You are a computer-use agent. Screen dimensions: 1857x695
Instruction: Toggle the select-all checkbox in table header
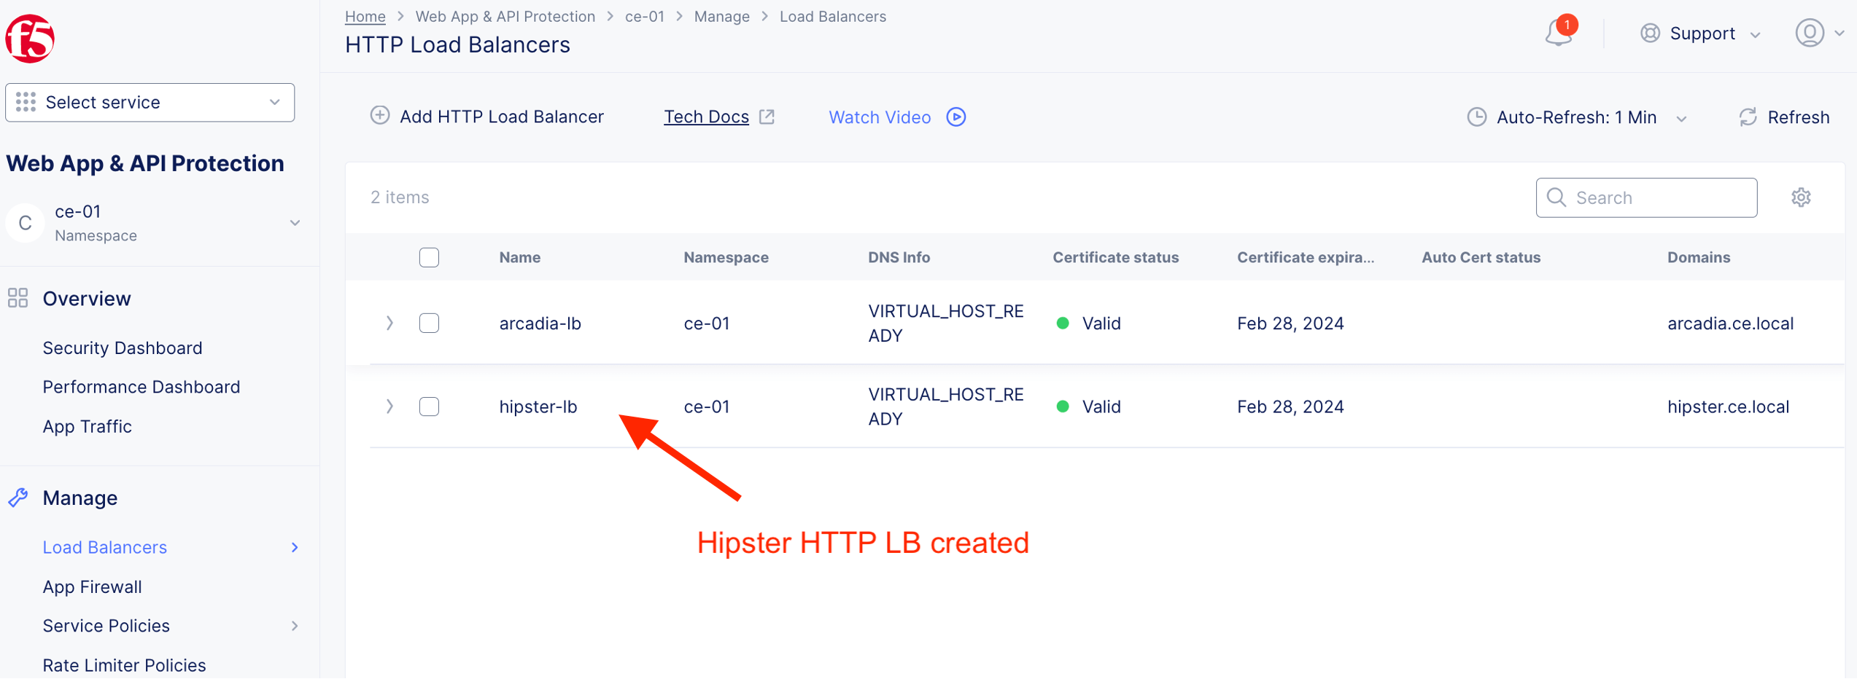click(429, 257)
